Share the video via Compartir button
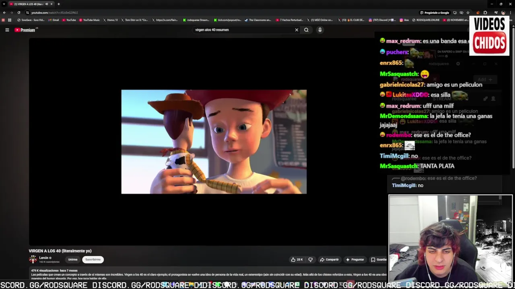Image resolution: width=515 pixels, height=289 pixels. (329, 260)
